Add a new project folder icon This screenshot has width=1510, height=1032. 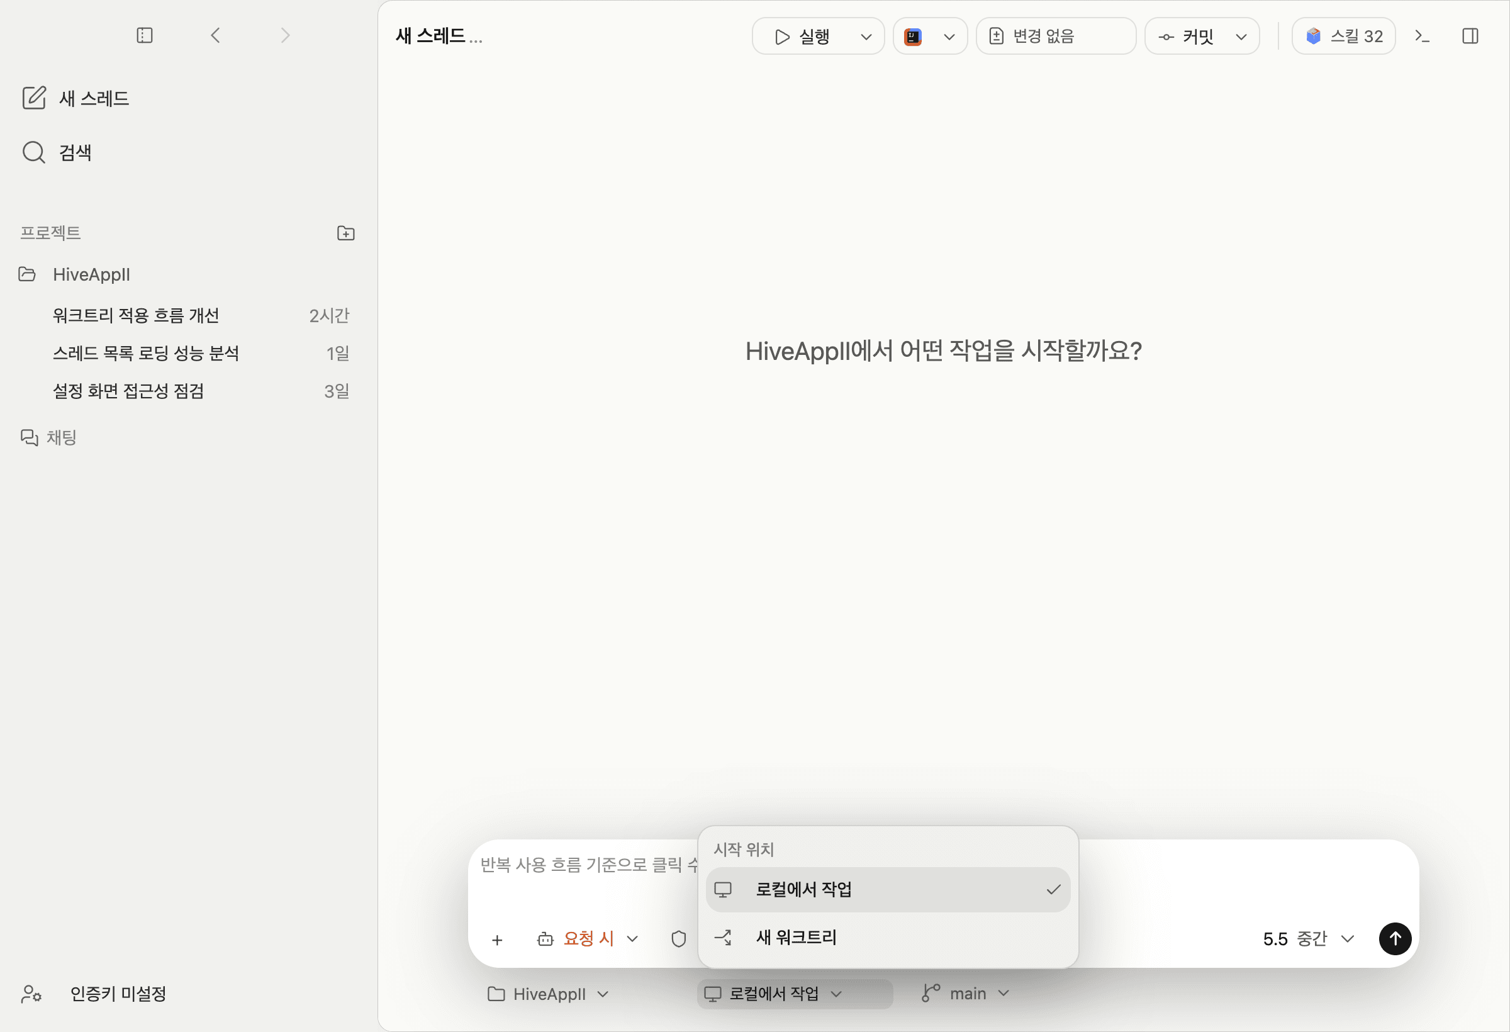(345, 233)
